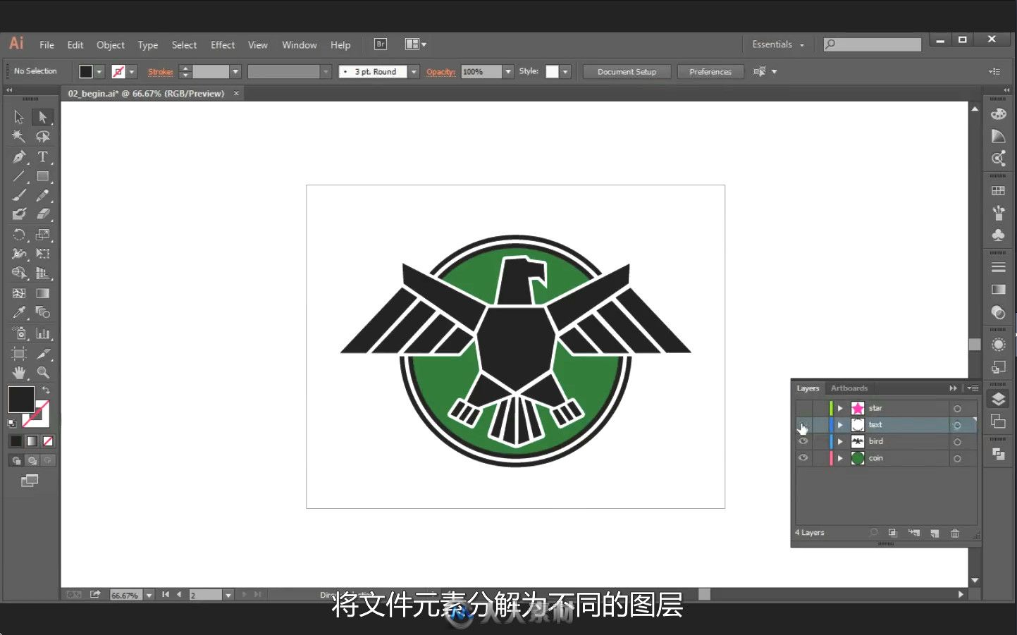Open fill swatch in control bar

(x=86, y=72)
